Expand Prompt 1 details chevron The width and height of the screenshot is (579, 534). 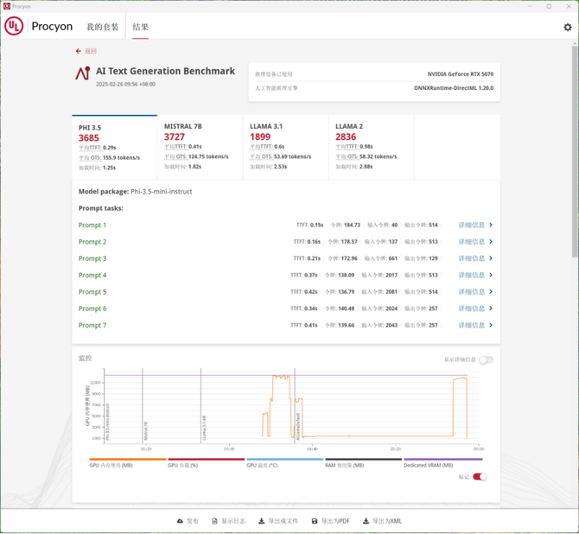coord(491,225)
